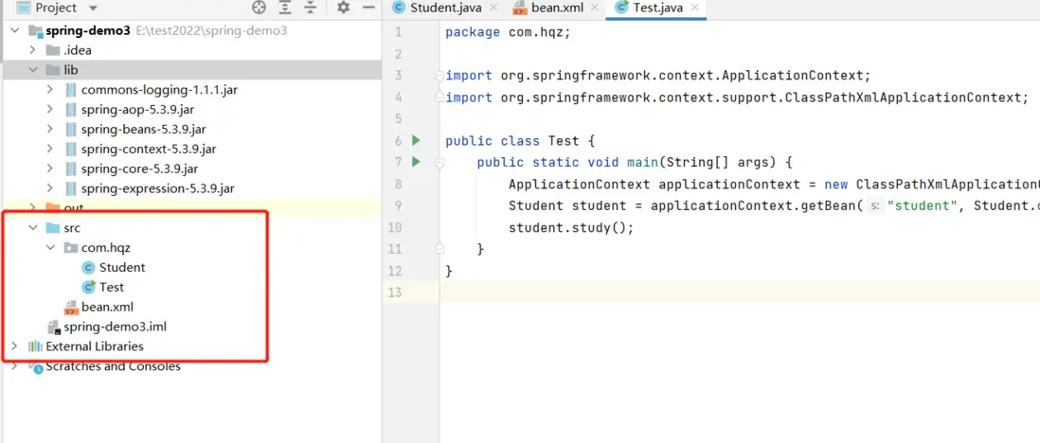
Task: Click the spring-core-5.3.9.jar archive icon
Action: 71,168
